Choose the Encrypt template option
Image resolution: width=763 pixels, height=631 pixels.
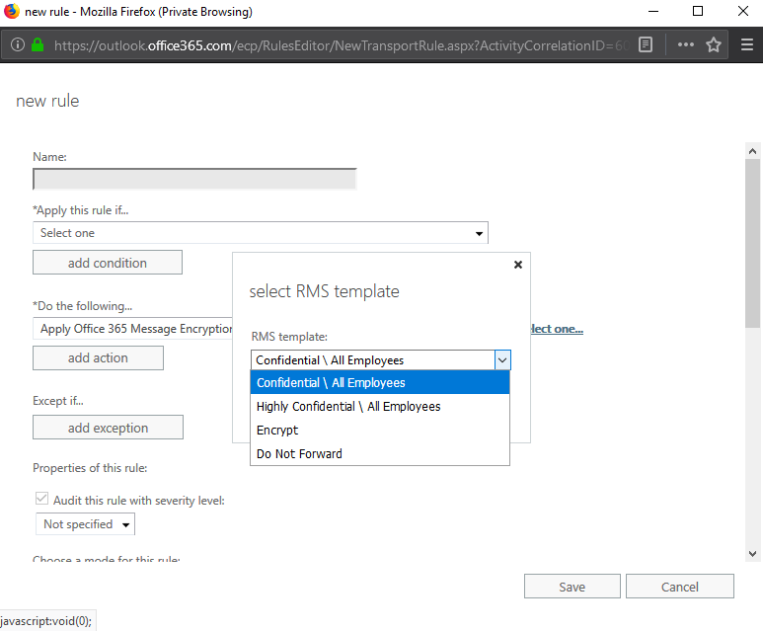click(380, 430)
